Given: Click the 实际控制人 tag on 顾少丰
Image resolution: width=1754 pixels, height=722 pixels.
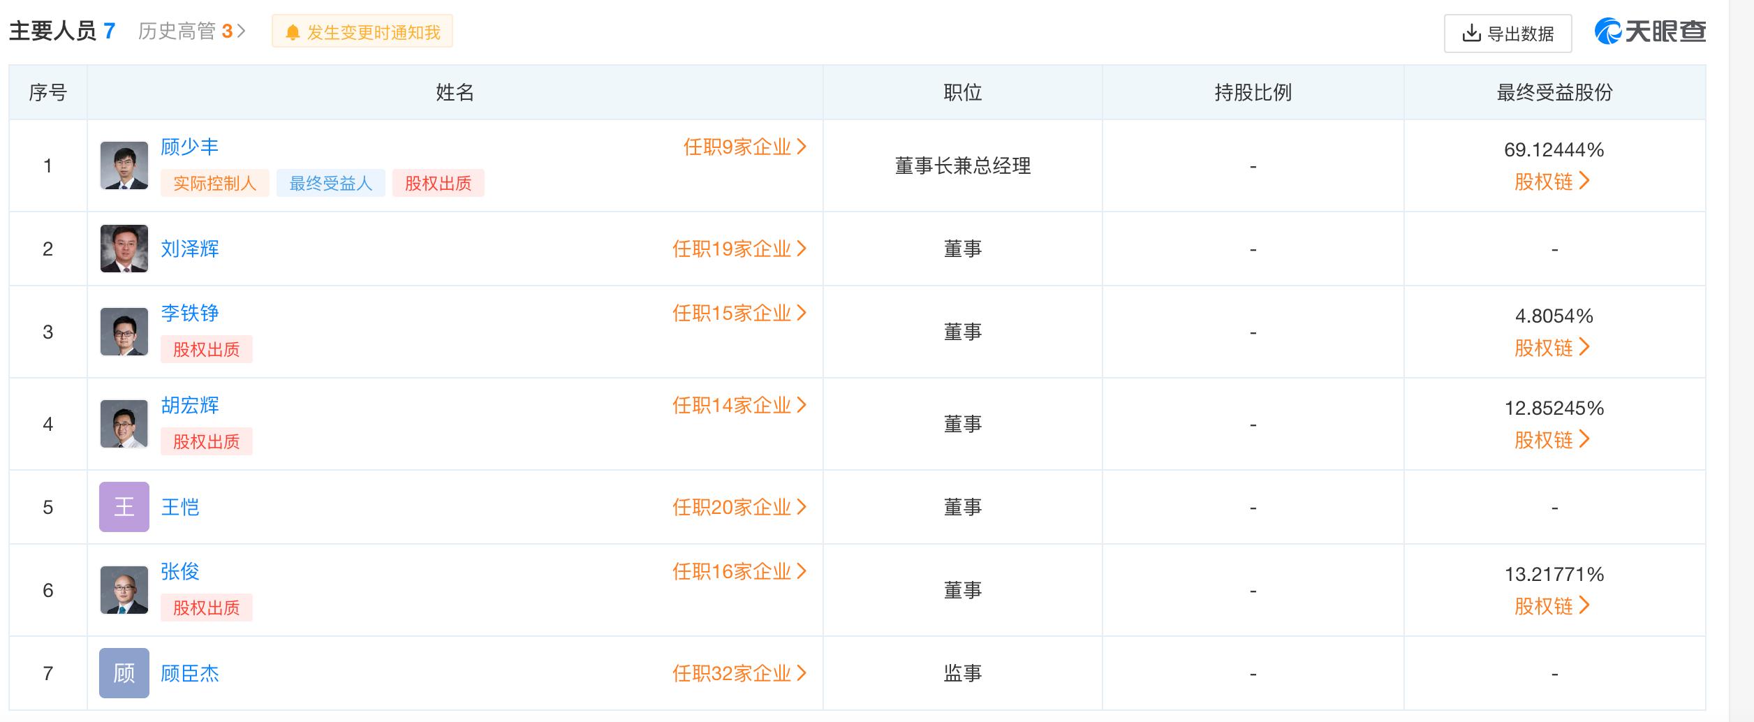Looking at the screenshot, I should [214, 184].
